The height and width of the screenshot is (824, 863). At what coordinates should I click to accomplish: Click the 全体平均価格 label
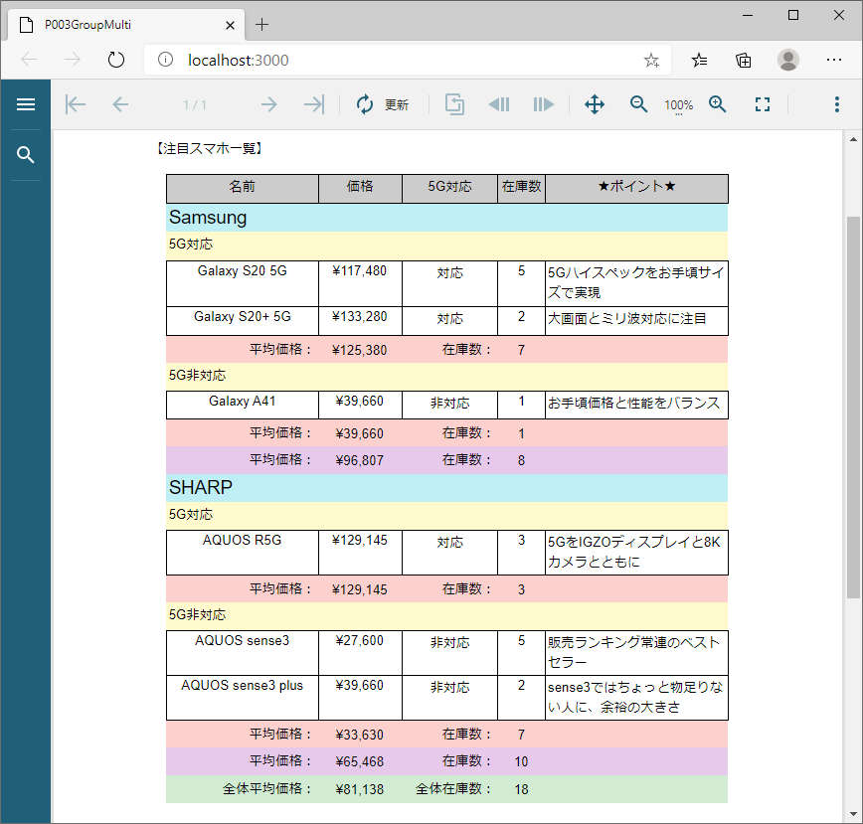(267, 789)
